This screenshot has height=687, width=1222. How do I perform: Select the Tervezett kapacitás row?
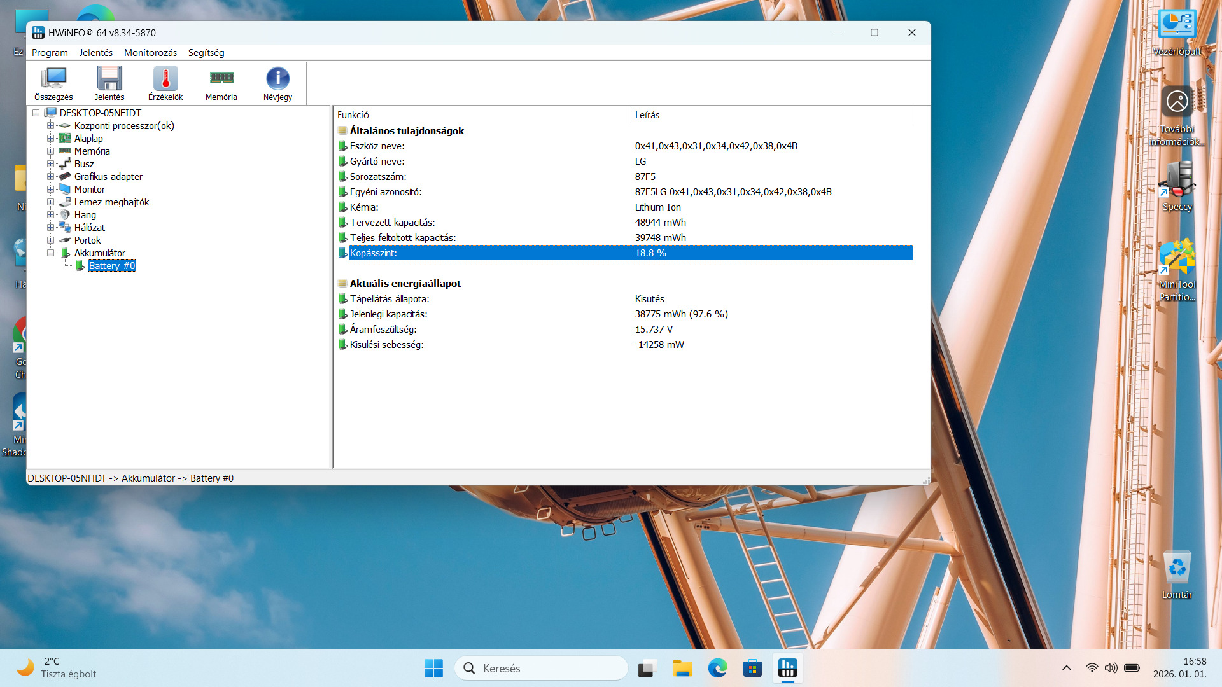point(392,223)
